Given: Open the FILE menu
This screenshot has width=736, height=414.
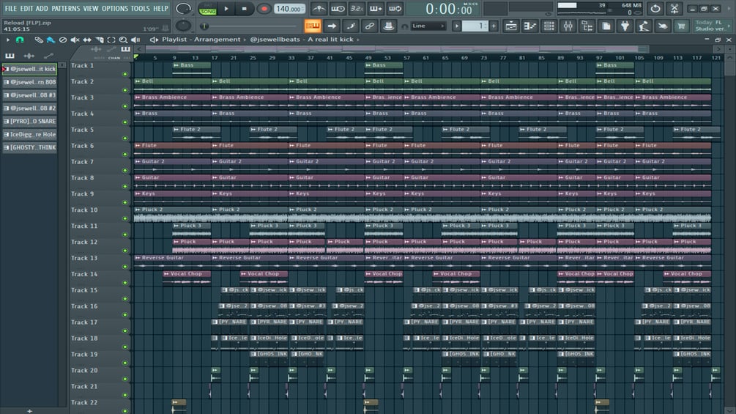Looking at the screenshot, I should (x=10, y=9).
